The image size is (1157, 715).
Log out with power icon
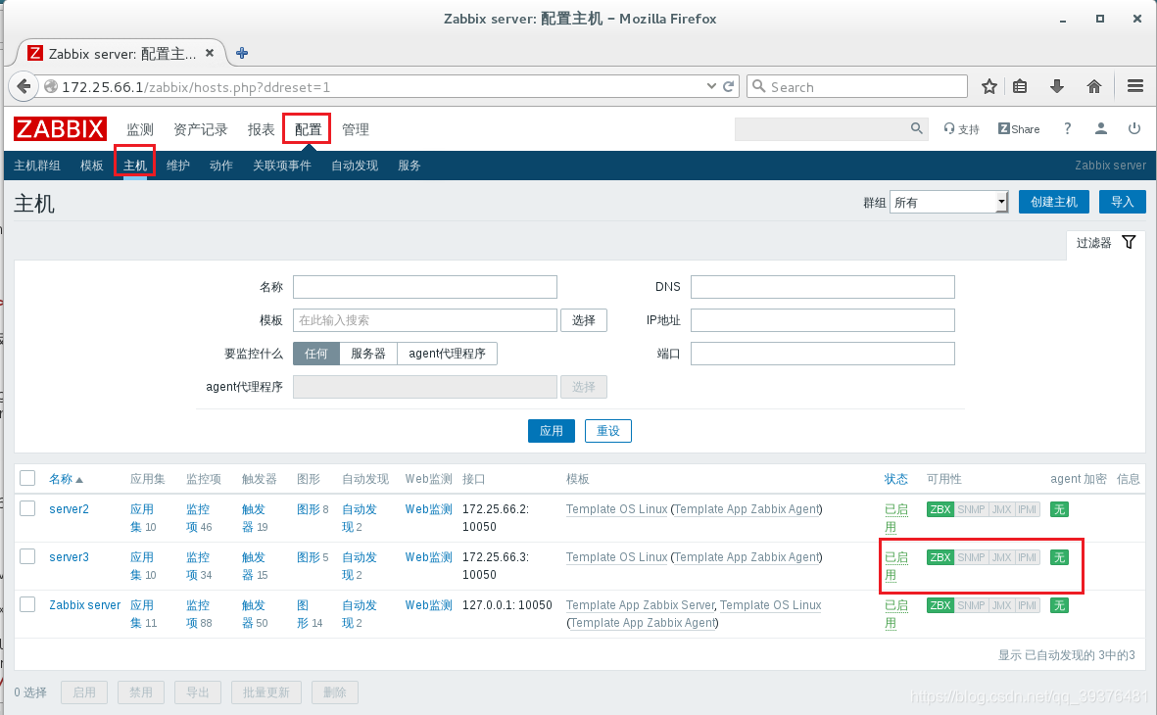pos(1134,128)
